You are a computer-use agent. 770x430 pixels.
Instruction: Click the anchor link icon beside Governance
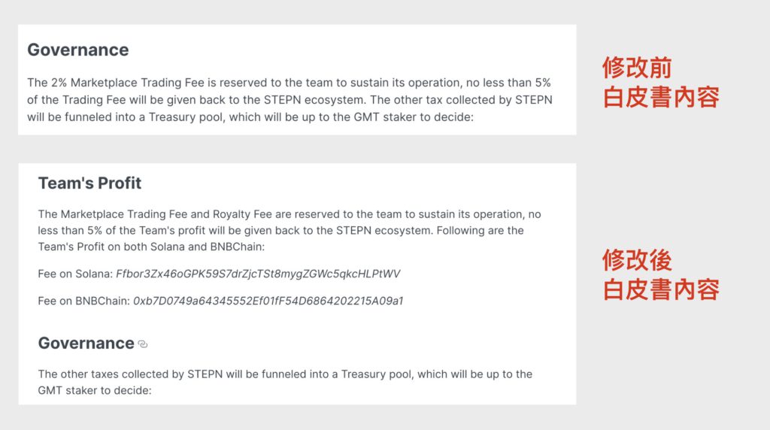tap(143, 344)
